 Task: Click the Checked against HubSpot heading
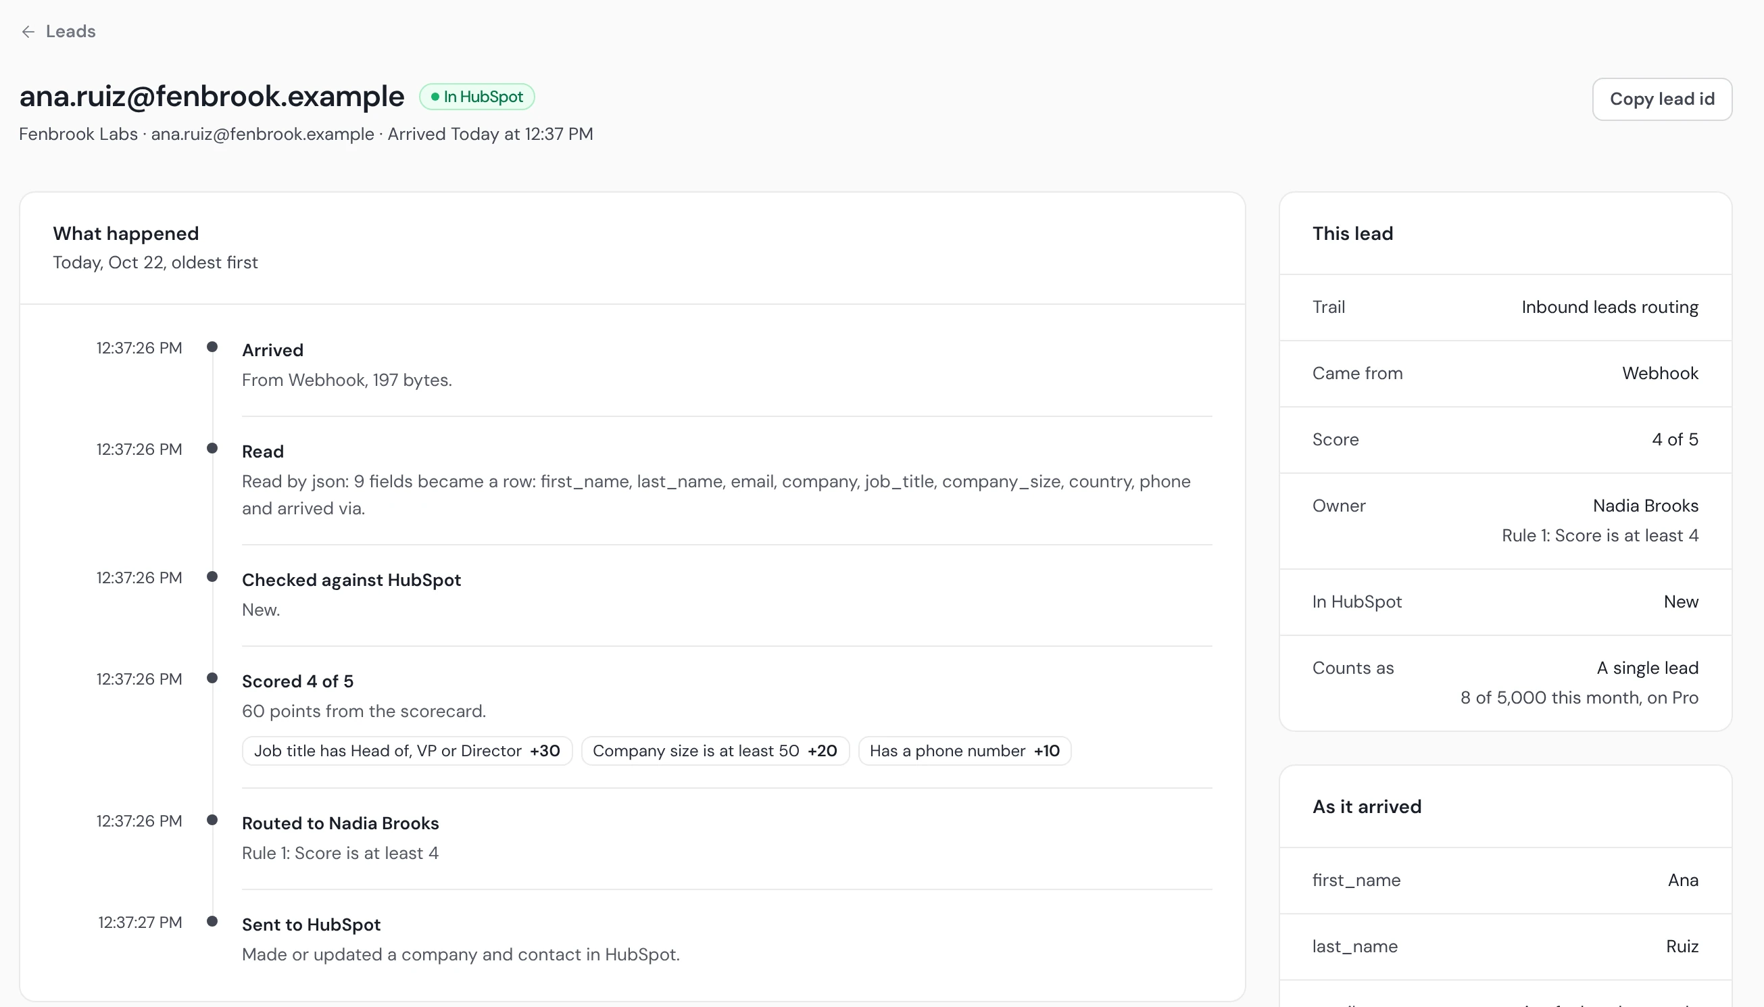point(351,580)
